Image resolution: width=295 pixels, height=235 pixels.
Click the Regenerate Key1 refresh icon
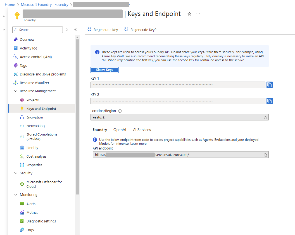(89, 29)
